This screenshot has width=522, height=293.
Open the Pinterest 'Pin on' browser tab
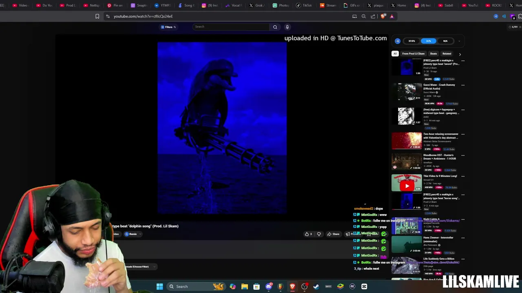(115, 5)
